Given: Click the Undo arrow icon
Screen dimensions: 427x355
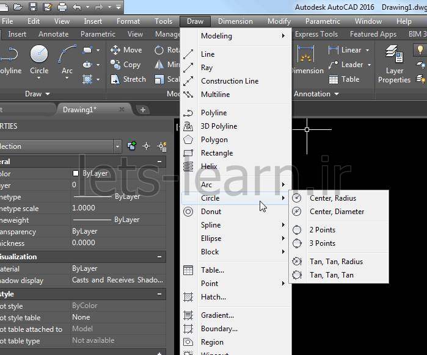Looking at the screenshot, I should tap(77, 7).
